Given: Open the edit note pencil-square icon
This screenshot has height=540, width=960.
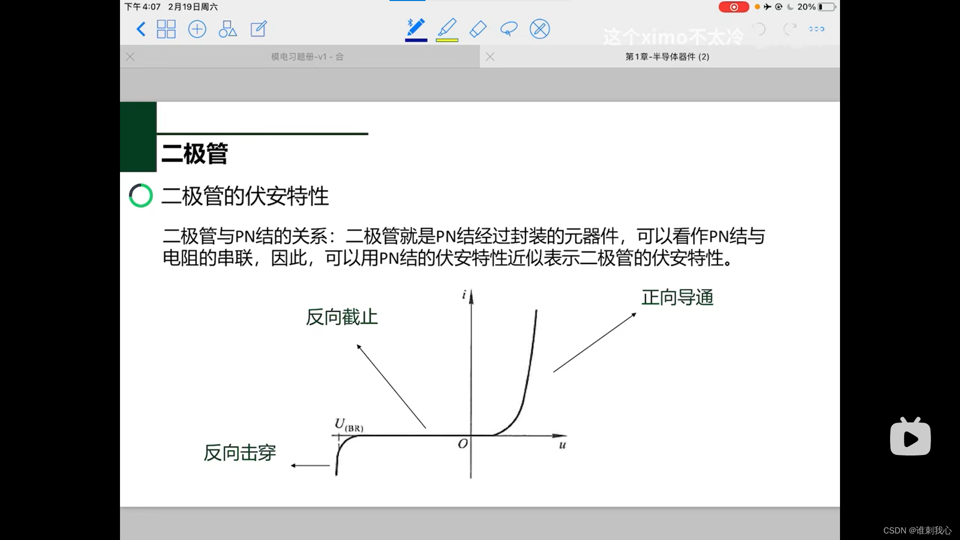Looking at the screenshot, I should click(x=258, y=29).
